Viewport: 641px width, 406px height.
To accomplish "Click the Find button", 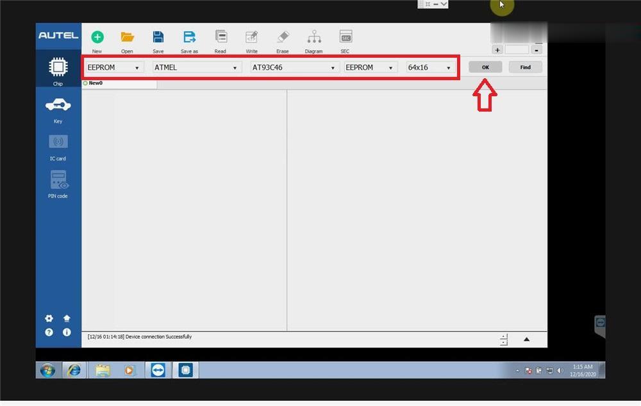I will (x=526, y=67).
